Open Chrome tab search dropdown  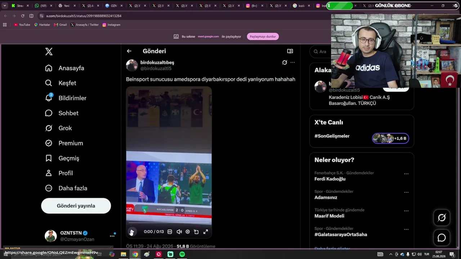pyautogui.click(x=5, y=6)
